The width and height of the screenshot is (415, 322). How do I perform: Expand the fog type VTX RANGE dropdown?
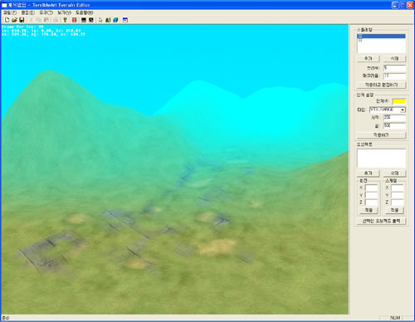403,110
